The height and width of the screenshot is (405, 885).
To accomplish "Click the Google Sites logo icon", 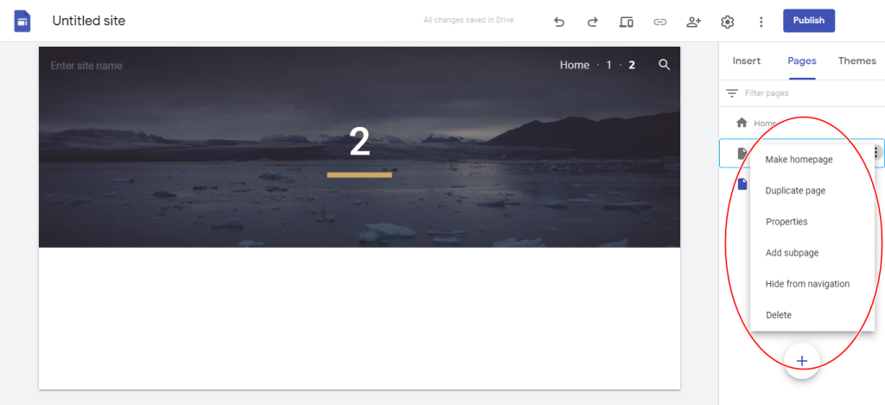I will pos(22,22).
